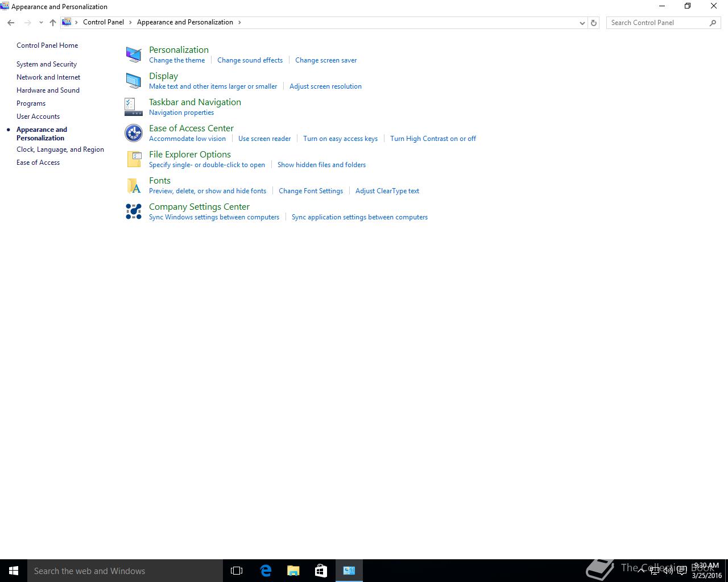This screenshot has width=728, height=582.
Task: Click Specify single- or double-click to open
Action: pyautogui.click(x=207, y=165)
